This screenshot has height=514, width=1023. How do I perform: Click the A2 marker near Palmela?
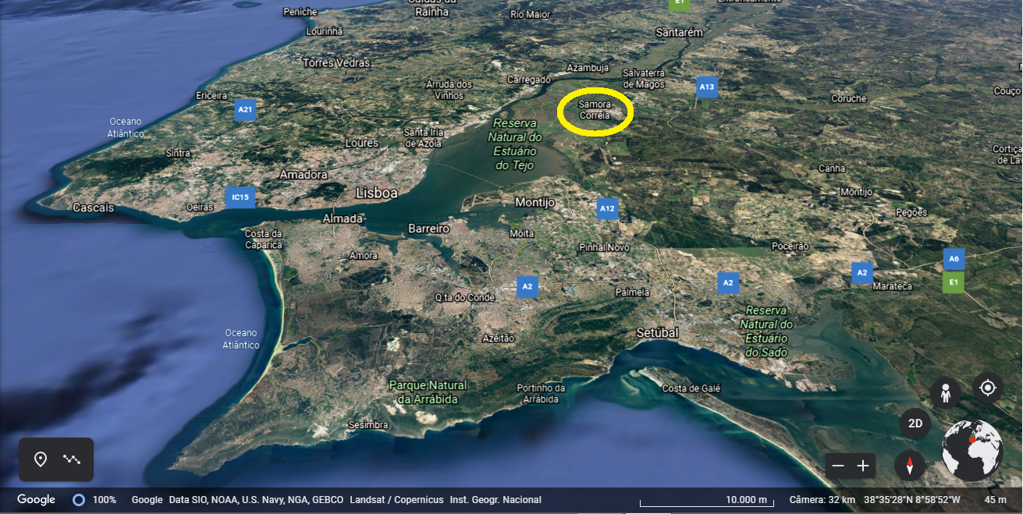click(728, 282)
